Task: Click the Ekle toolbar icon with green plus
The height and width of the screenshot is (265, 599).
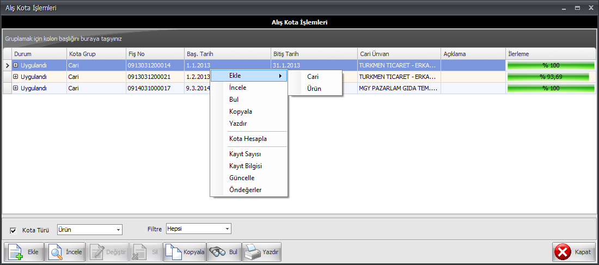Action: (24, 252)
